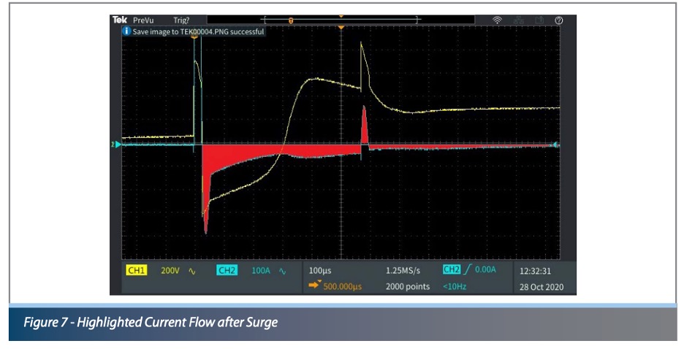Click the info icon in save notification
Viewport: 684px width, 349px height.
(126, 31)
